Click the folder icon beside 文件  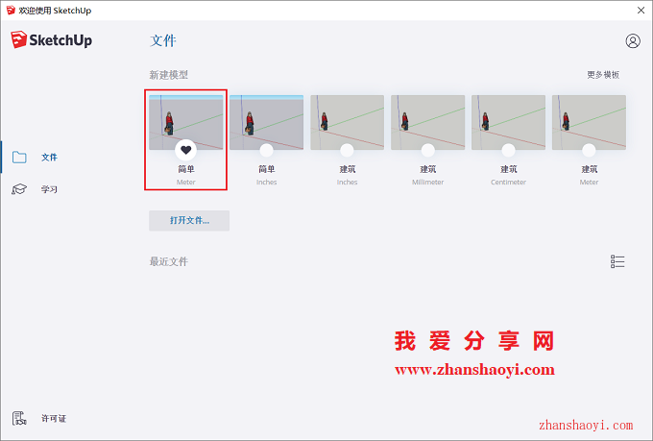click(x=19, y=158)
